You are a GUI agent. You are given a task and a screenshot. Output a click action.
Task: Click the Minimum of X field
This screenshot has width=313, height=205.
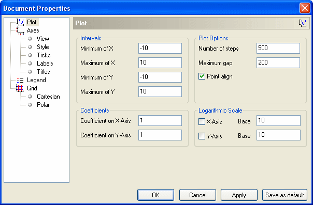click(x=160, y=49)
